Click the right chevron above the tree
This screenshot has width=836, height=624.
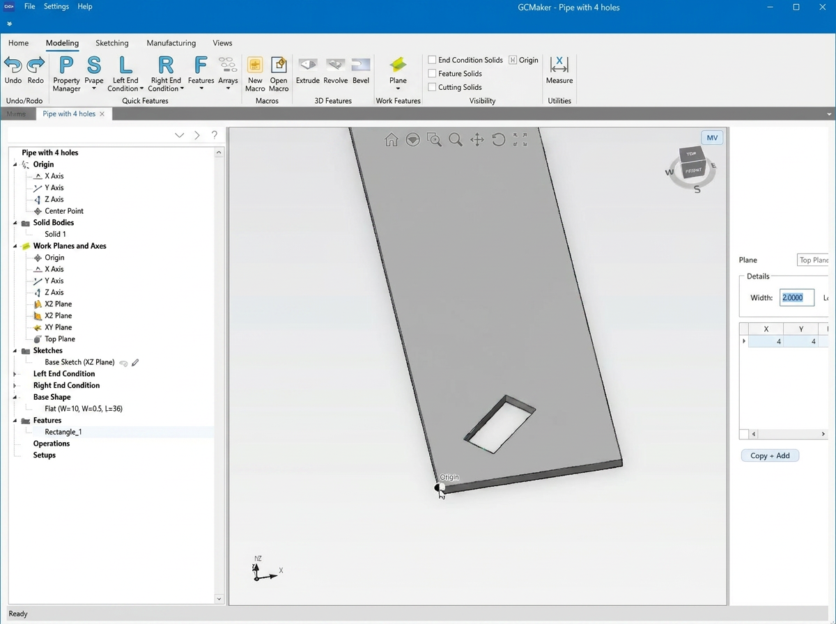pyautogui.click(x=197, y=135)
